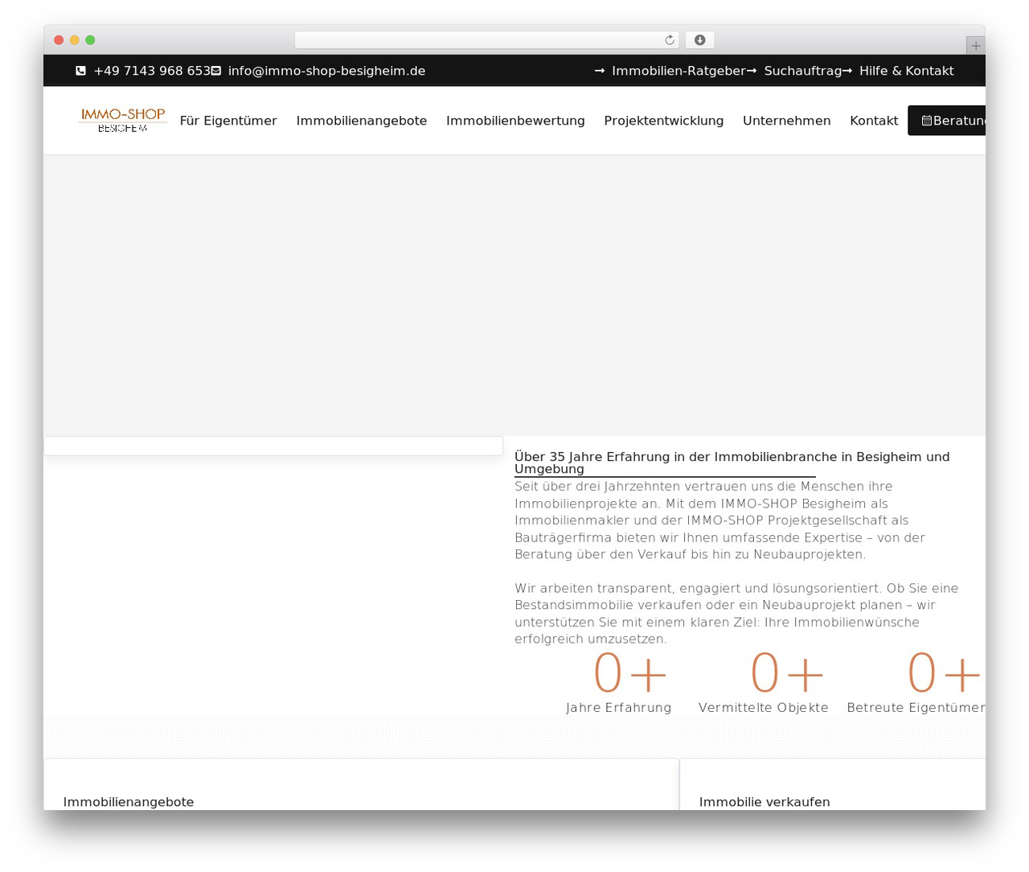Open the Immobilienangebote menu item
The image size is (1029, 872).
tap(362, 121)
